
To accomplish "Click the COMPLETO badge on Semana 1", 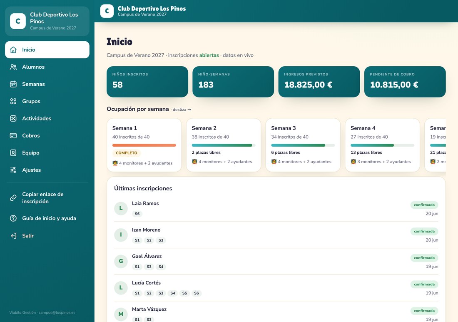I will (x=127, y=153).
